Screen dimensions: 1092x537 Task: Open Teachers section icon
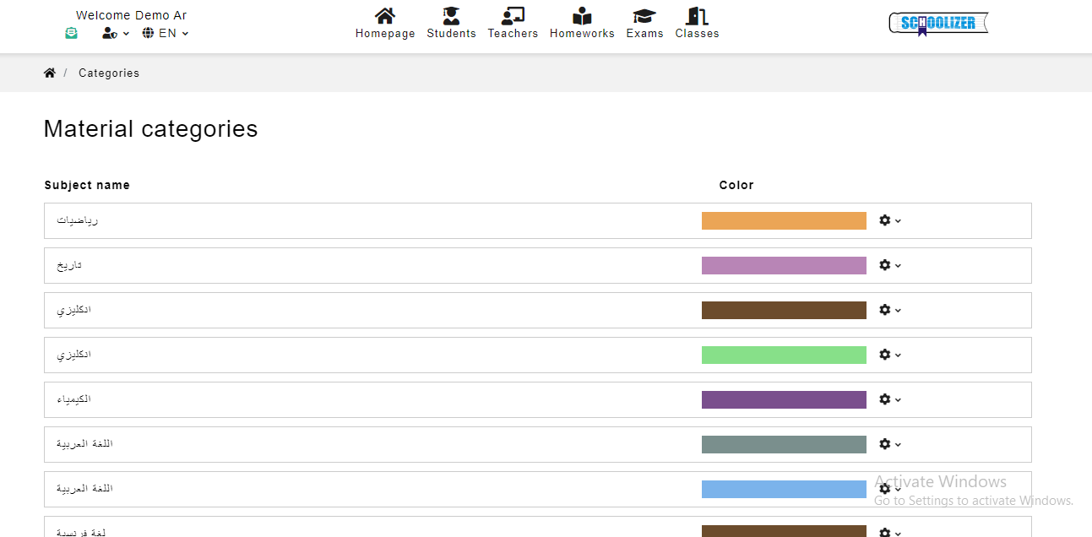coord(513,16)
